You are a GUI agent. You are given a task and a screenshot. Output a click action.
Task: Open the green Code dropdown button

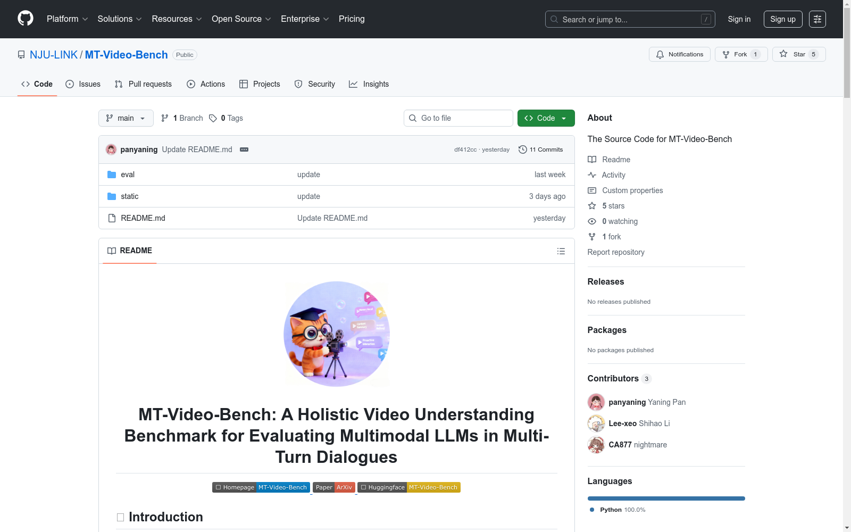[546, 118]
